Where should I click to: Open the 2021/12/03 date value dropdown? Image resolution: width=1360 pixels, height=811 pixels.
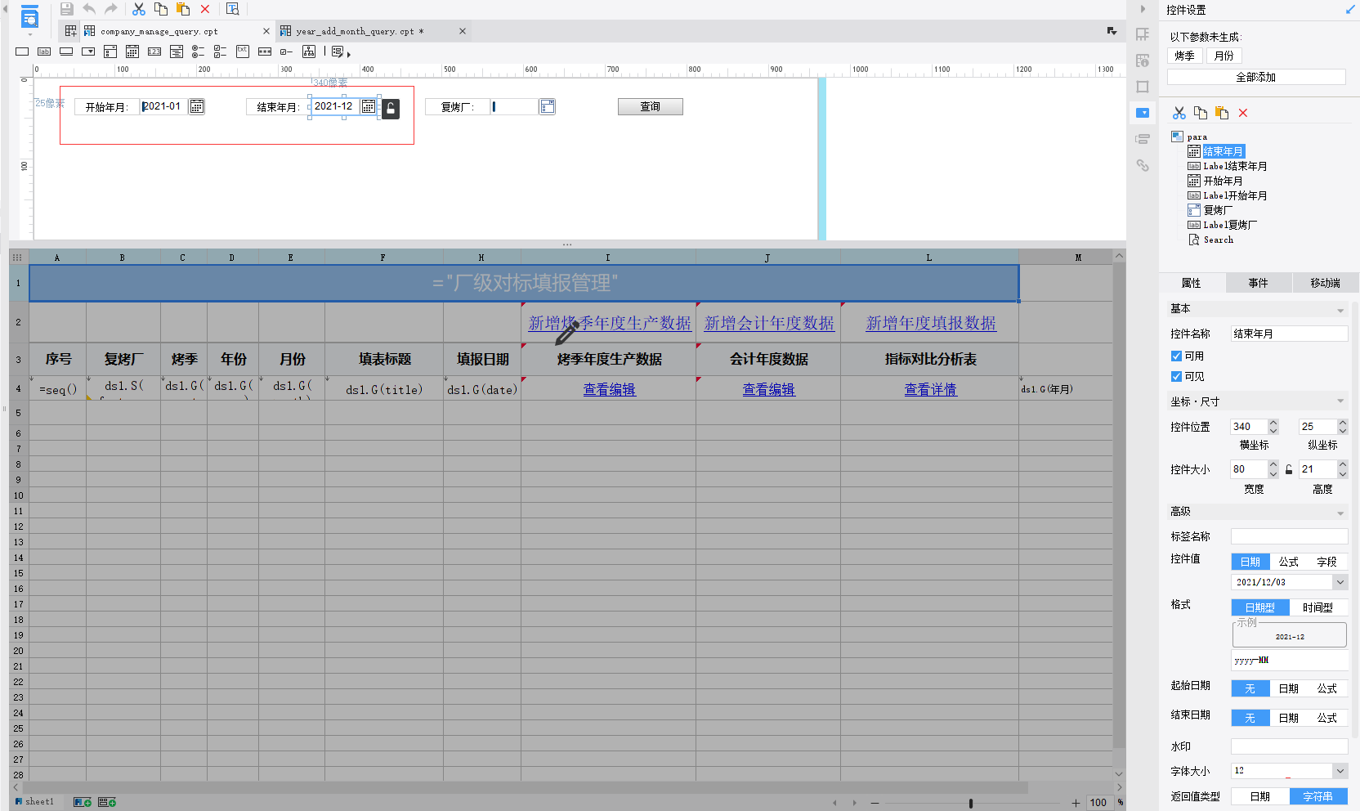click(1340, 582)
